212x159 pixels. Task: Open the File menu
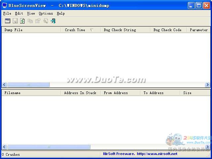click(x=7, y=13)
